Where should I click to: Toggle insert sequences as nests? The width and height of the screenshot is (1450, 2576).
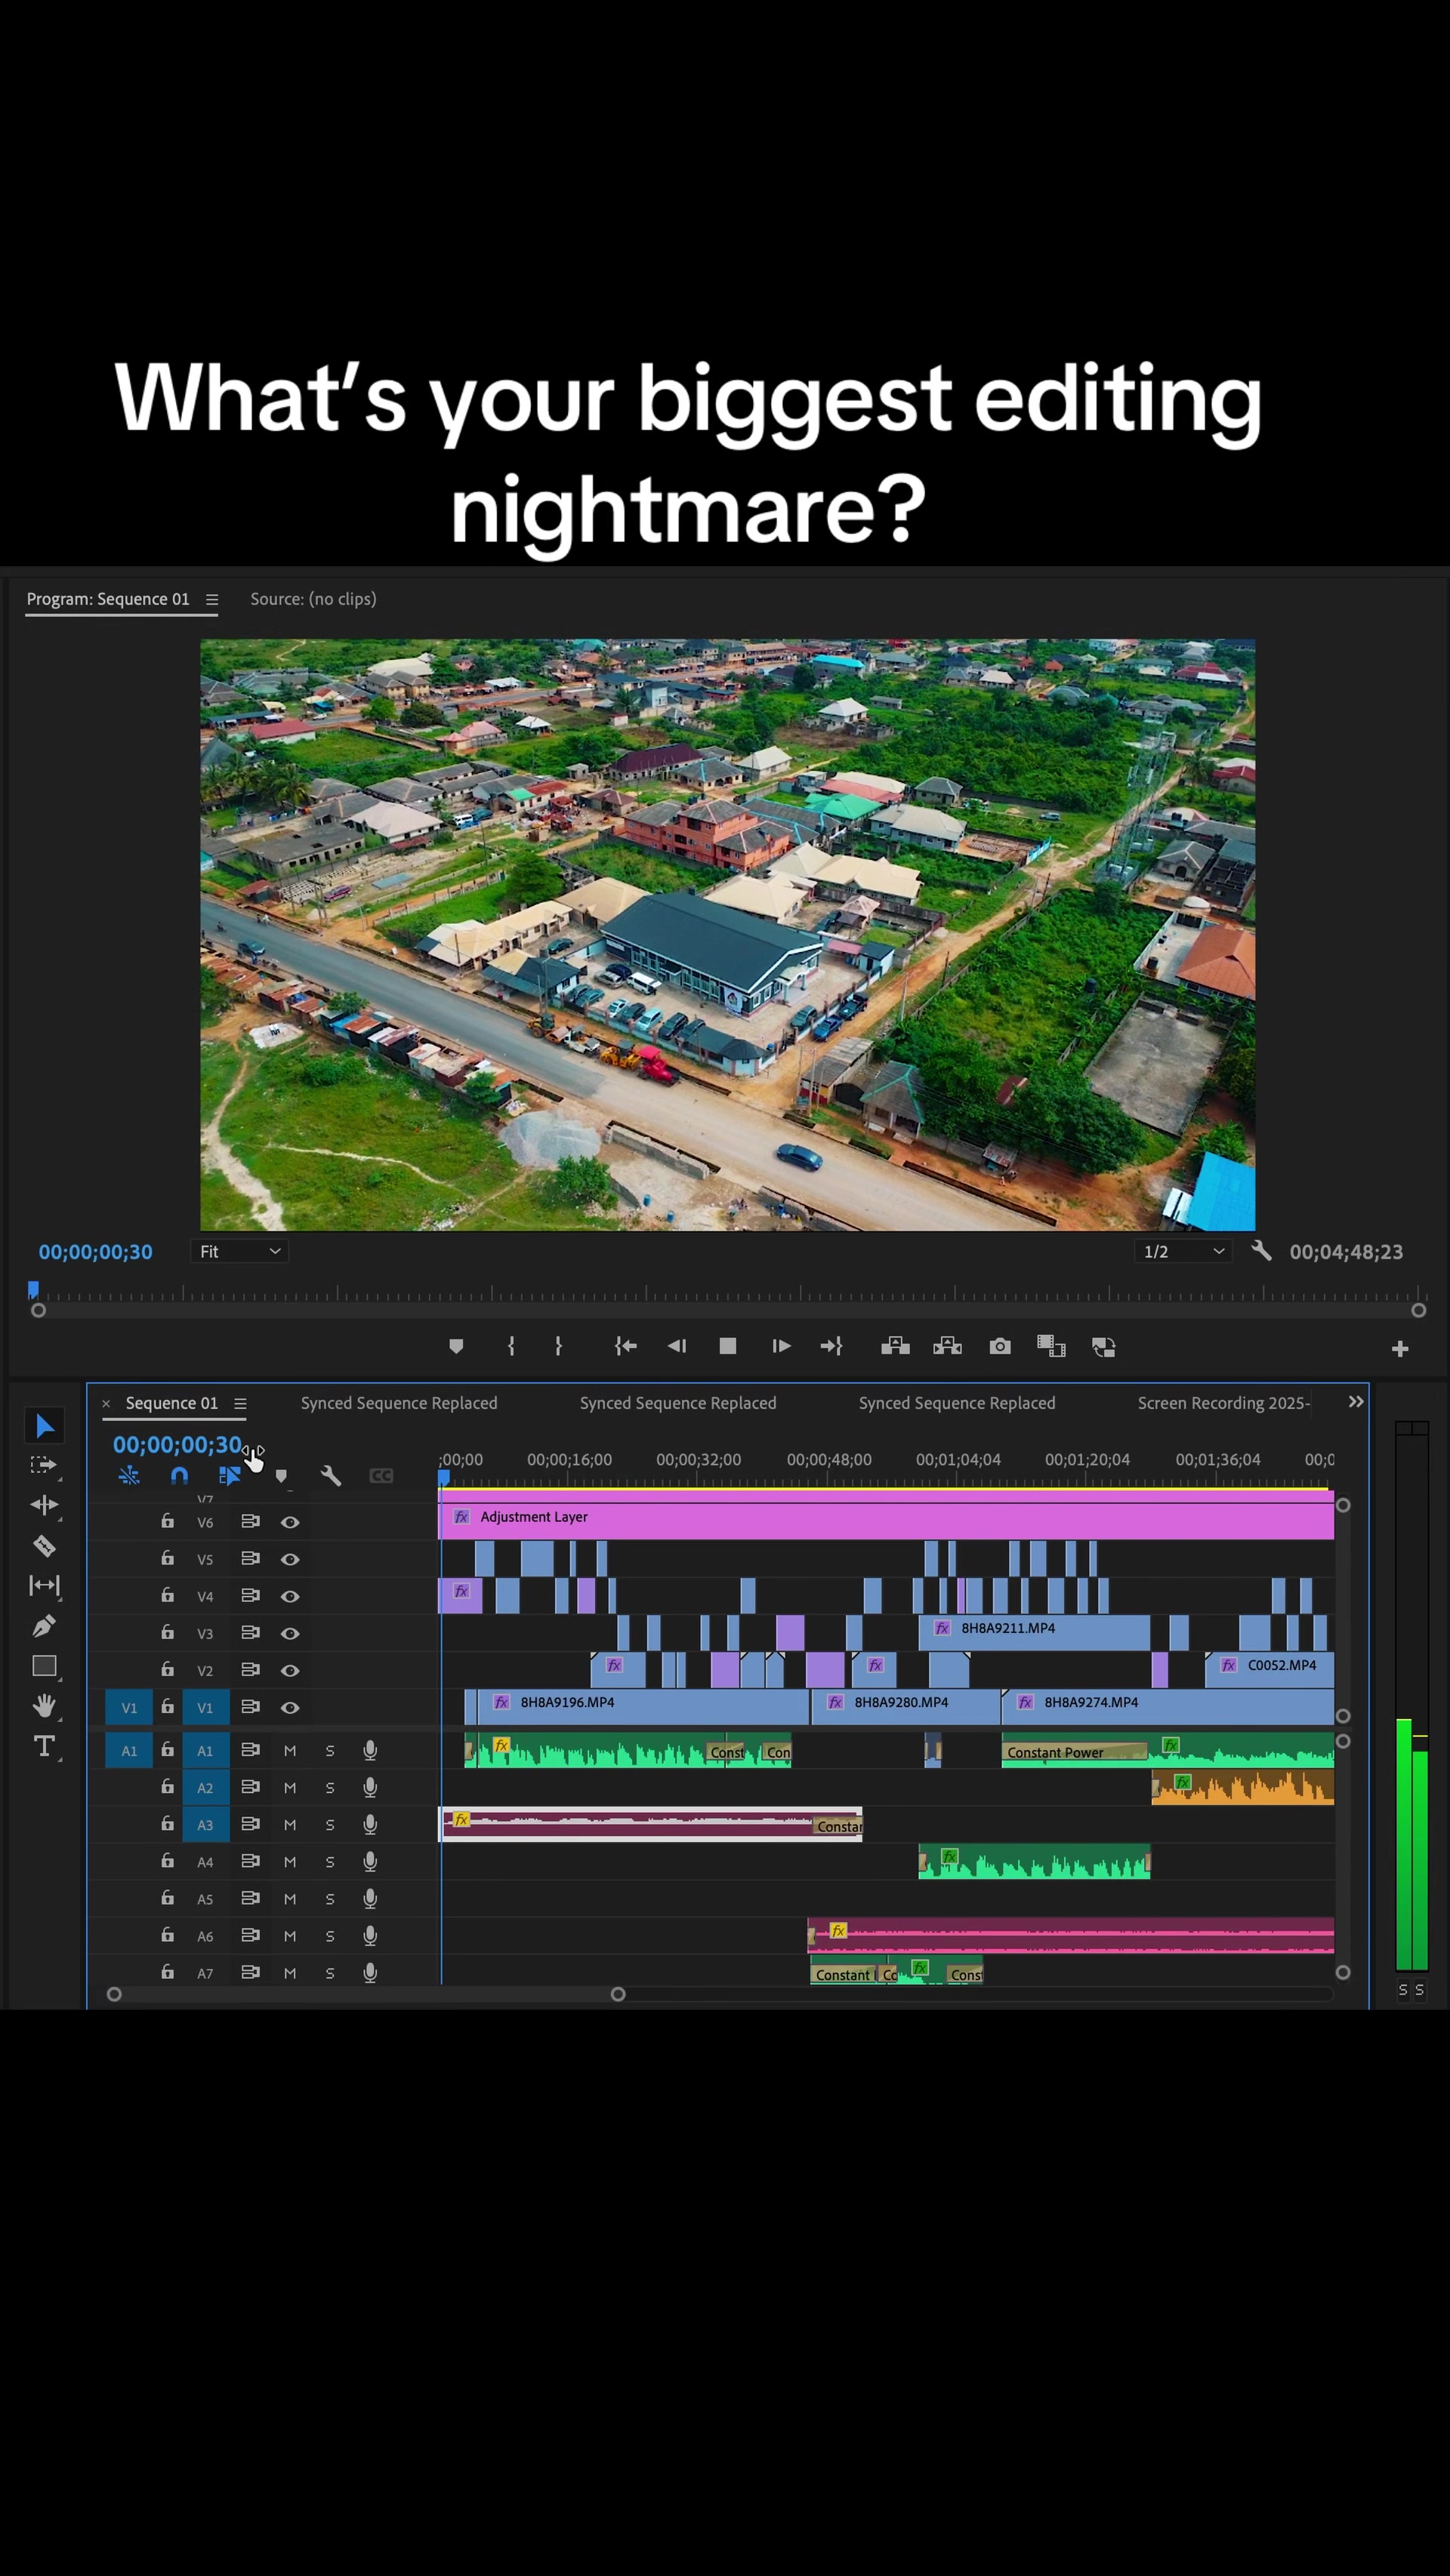tap(129, 1476)
